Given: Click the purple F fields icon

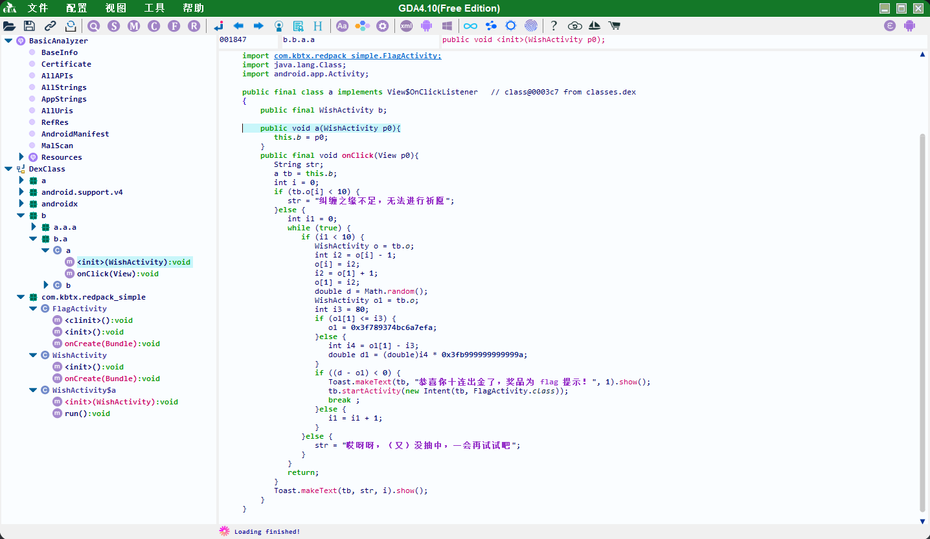Looking at the screenshot, I should (x=174, y=26).
